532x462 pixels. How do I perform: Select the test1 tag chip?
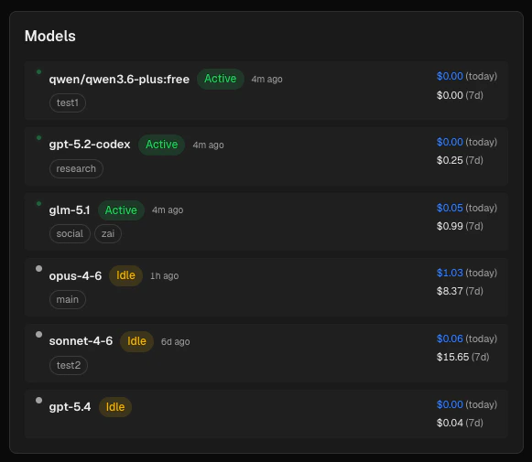click(68, 102)
